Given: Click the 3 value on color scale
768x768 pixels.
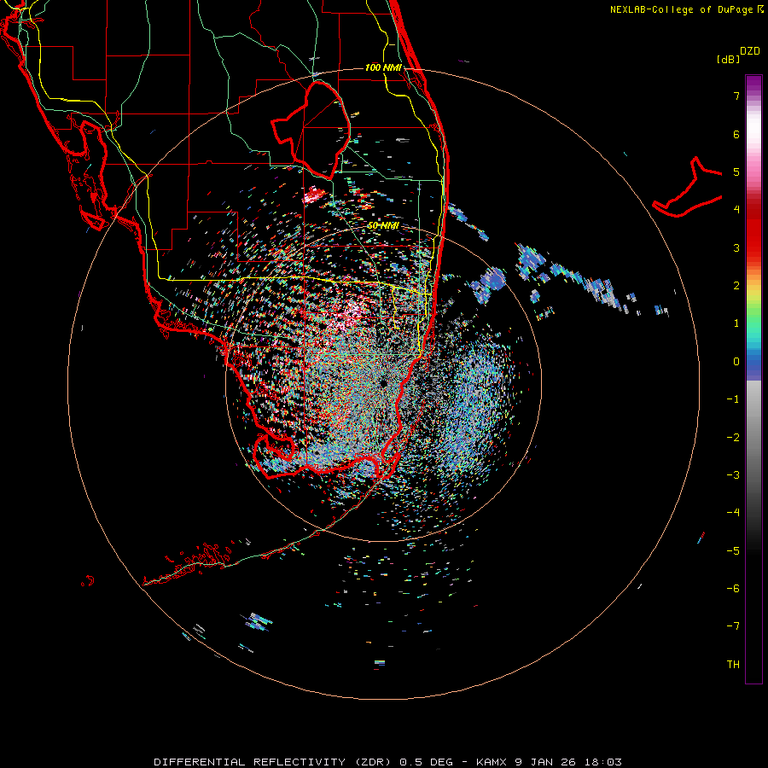Looking at the screenshot, I should click(x=736, y=247).
